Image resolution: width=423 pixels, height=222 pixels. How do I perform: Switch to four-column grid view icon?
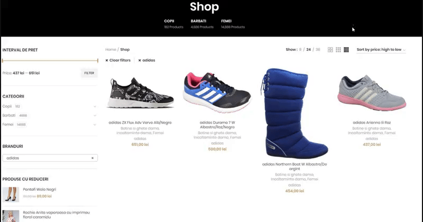click(x=346, y=50)
